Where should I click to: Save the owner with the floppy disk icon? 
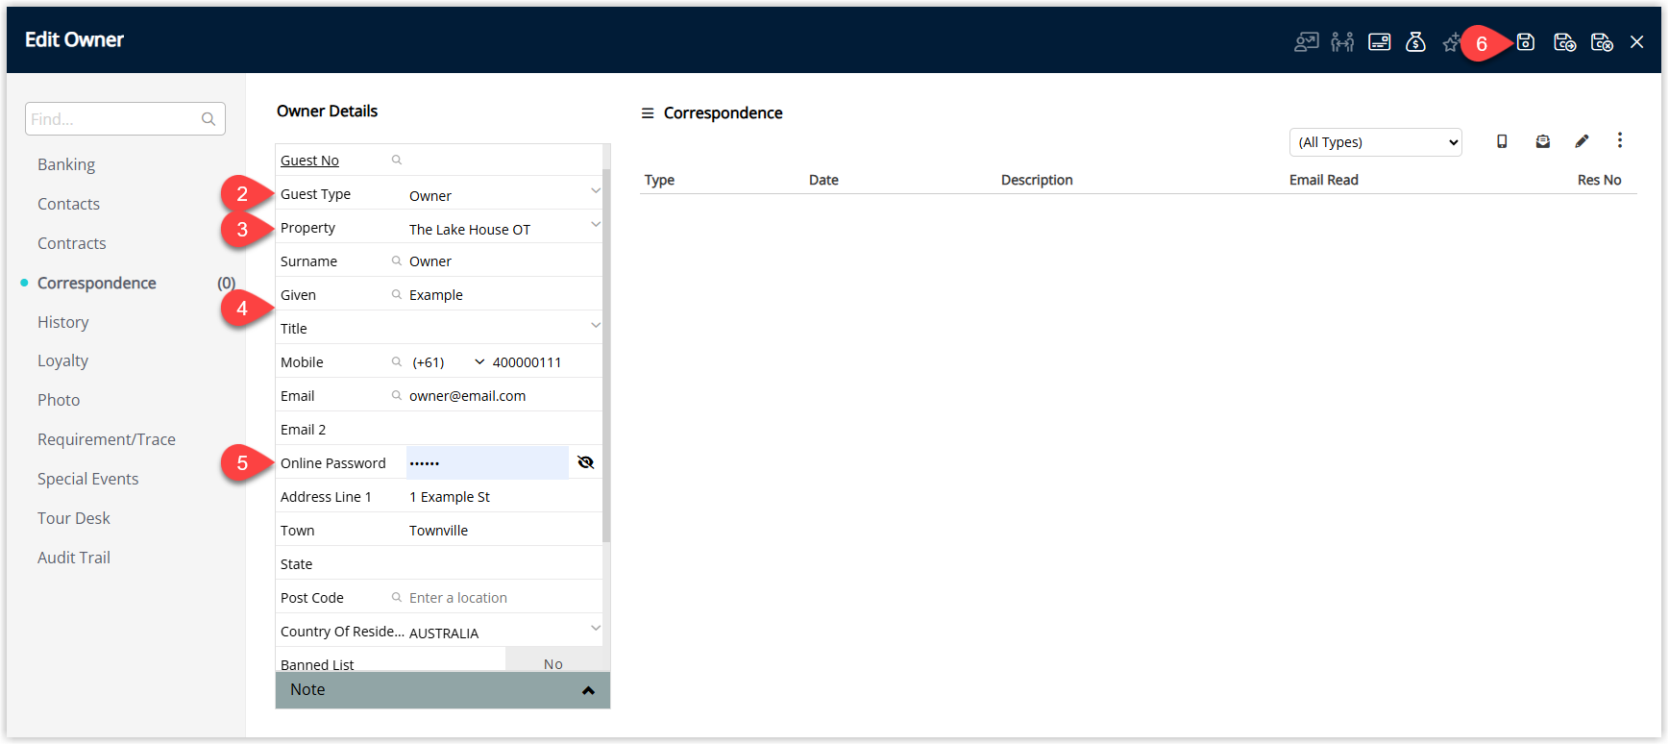coord(1526,42)
